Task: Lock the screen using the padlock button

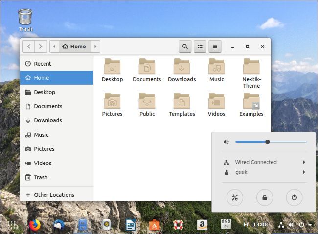Action: click(x=264, y=198)
